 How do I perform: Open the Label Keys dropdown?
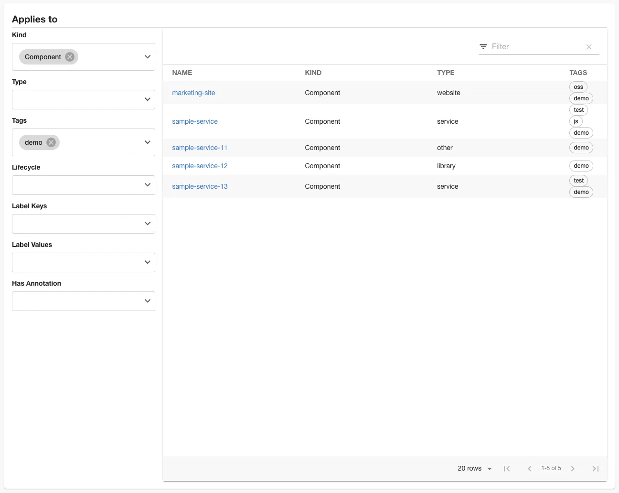click(x=147, y=224)
